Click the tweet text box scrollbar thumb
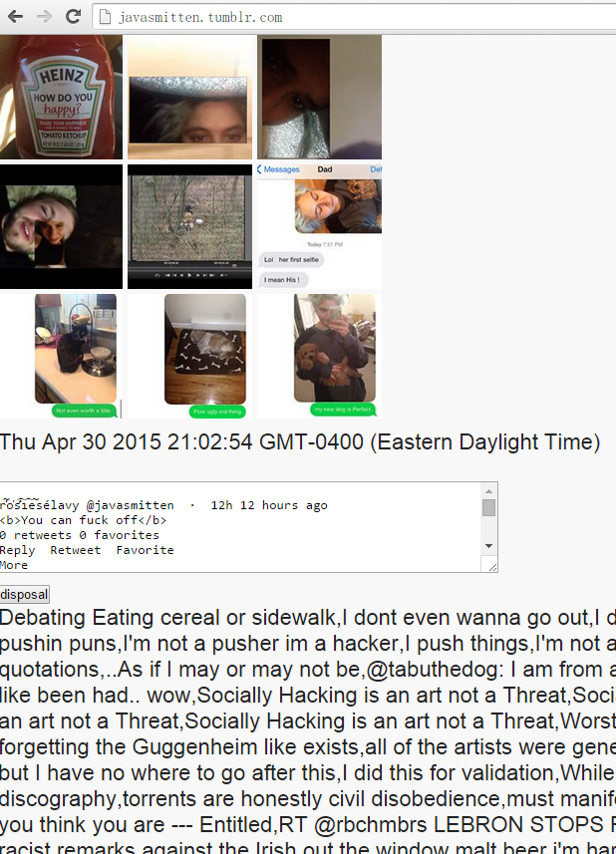Screen dimensions: 616x854 (488, 507)
